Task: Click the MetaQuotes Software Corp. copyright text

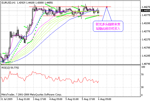Action: [x=32, y=95]
